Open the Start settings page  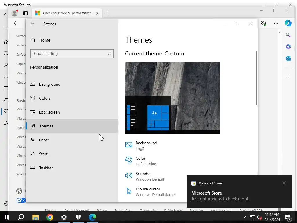(x=72, y=154)
